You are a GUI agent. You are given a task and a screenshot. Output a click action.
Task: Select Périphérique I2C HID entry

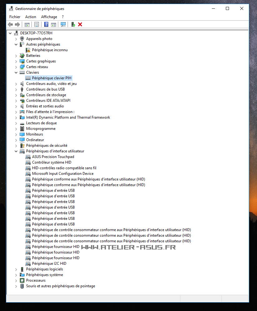coord(49,264)
